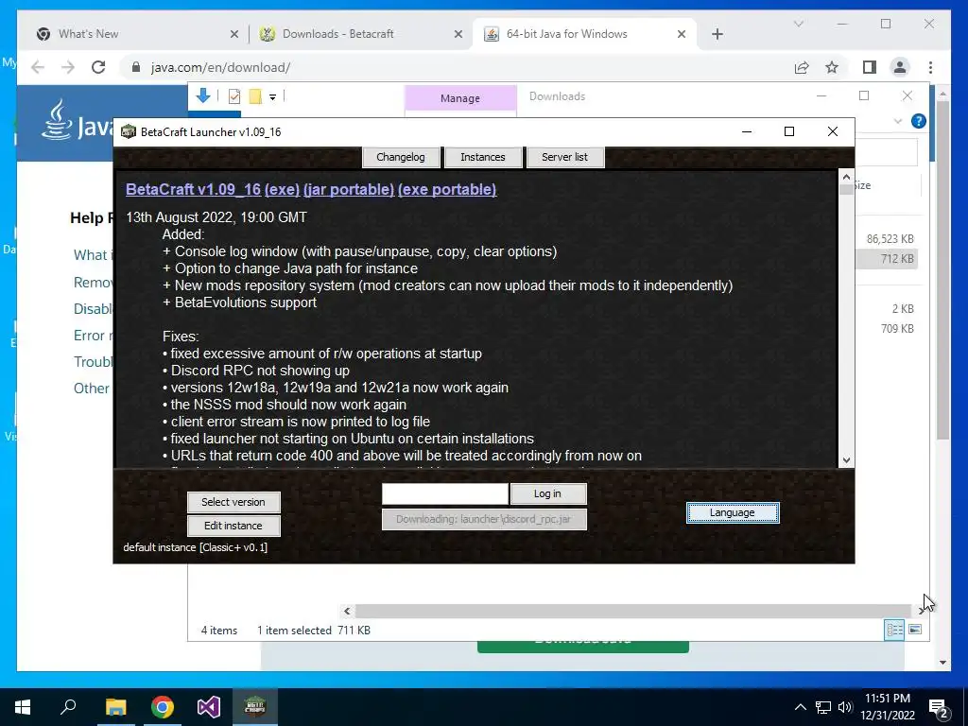Click the share page icon in Chrome
Screen dimensions: 968x726
802,67
